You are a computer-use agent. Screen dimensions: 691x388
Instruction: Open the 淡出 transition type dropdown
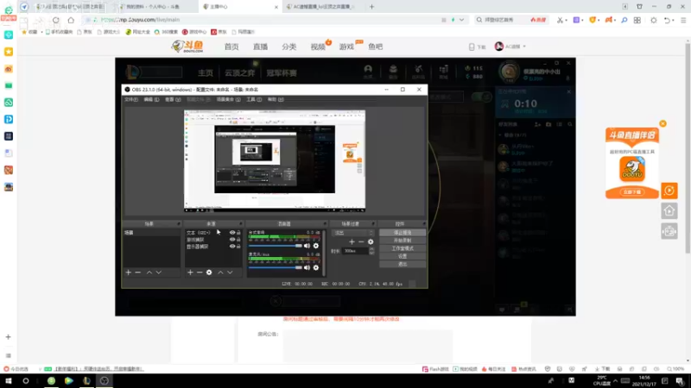pos(354,233)
